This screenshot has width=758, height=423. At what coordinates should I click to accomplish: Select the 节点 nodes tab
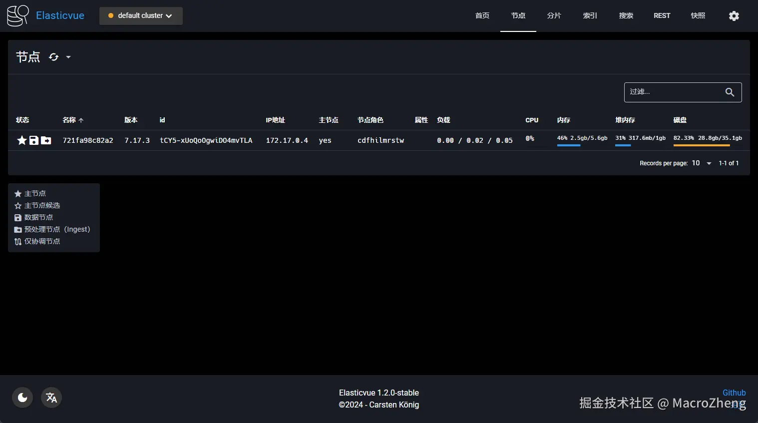pyautogui.click(x=518, y=16)
